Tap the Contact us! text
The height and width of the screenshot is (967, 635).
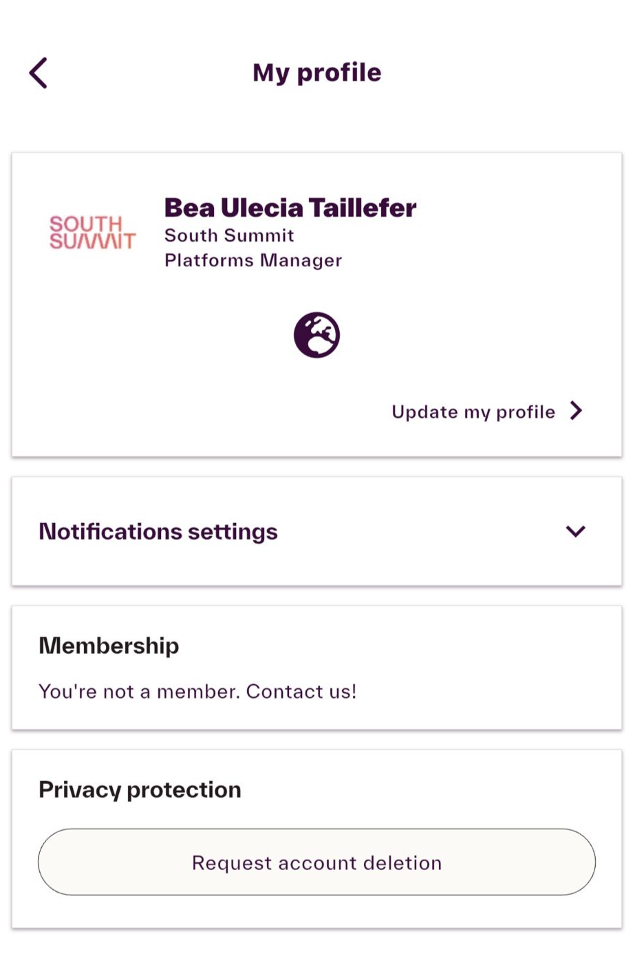pos(301,691)
